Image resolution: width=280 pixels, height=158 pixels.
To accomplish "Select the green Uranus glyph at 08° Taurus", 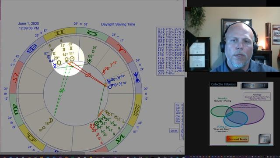I will (x=89, y=61).
